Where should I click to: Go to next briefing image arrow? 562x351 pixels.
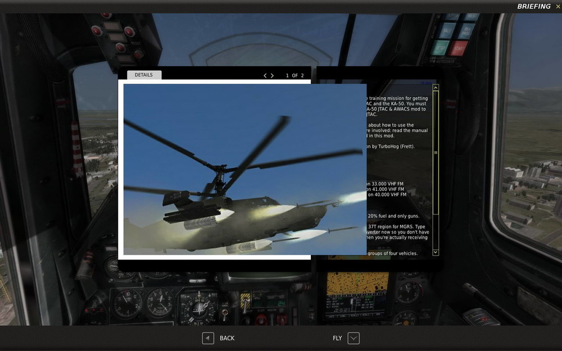(x=272, y=76)
